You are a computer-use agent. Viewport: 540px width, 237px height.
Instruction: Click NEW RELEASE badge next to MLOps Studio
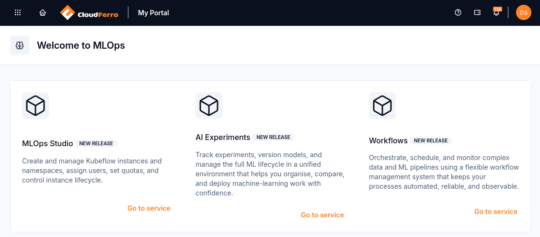click(x=96, y=143)
